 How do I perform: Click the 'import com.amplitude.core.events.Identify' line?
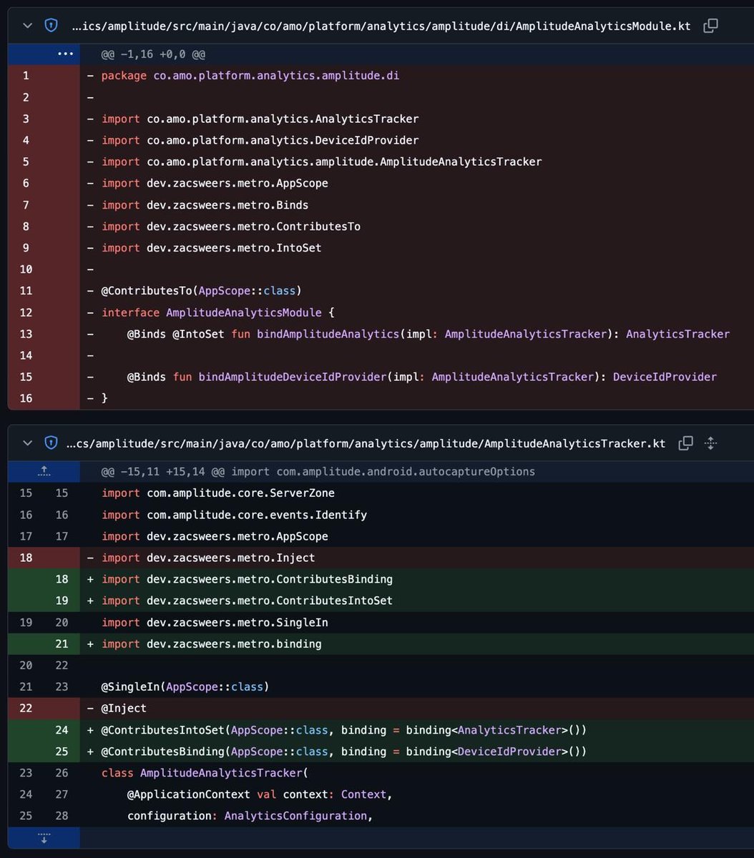pos(234,515)
